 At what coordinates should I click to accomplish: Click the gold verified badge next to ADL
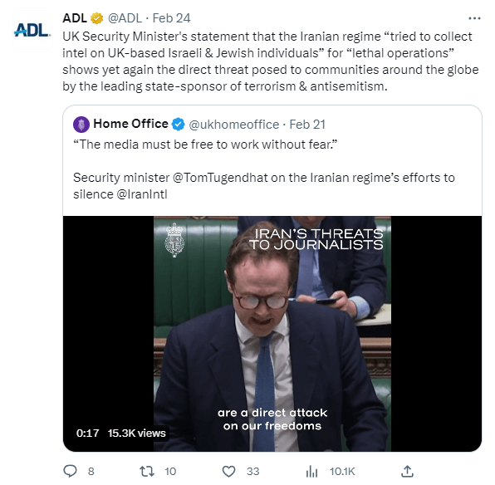coord(97,18)
